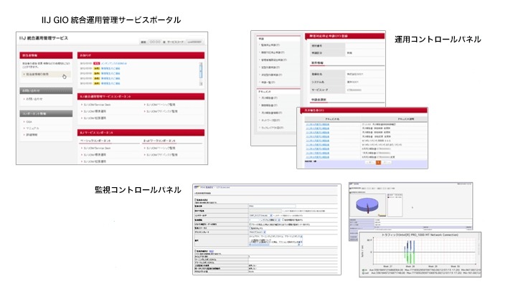Viewport: 508px width, 289px height.
Task: Open the blue help link beside 監視詳細設定
Action: coord(211,251)
